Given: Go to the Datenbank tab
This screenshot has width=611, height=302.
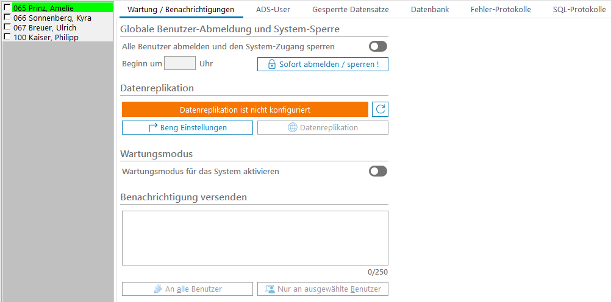Looking at the screenshot, I should pyautogui.click(x=429, y=10).
